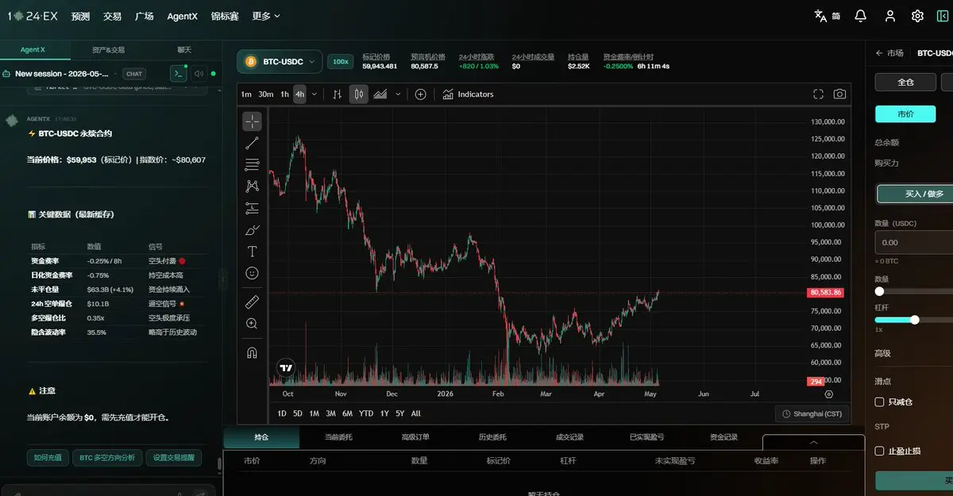This screenshot has width=953, height=496.
Task: Click the 数量 quantity slider handle
Action: point(879,291)
